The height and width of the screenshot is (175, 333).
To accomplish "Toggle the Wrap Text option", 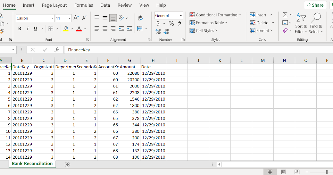I will [140, 17].
